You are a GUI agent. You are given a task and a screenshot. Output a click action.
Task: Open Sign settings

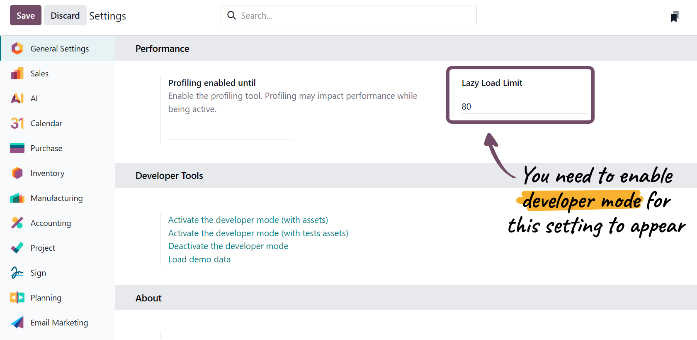[x=58, y=272]
